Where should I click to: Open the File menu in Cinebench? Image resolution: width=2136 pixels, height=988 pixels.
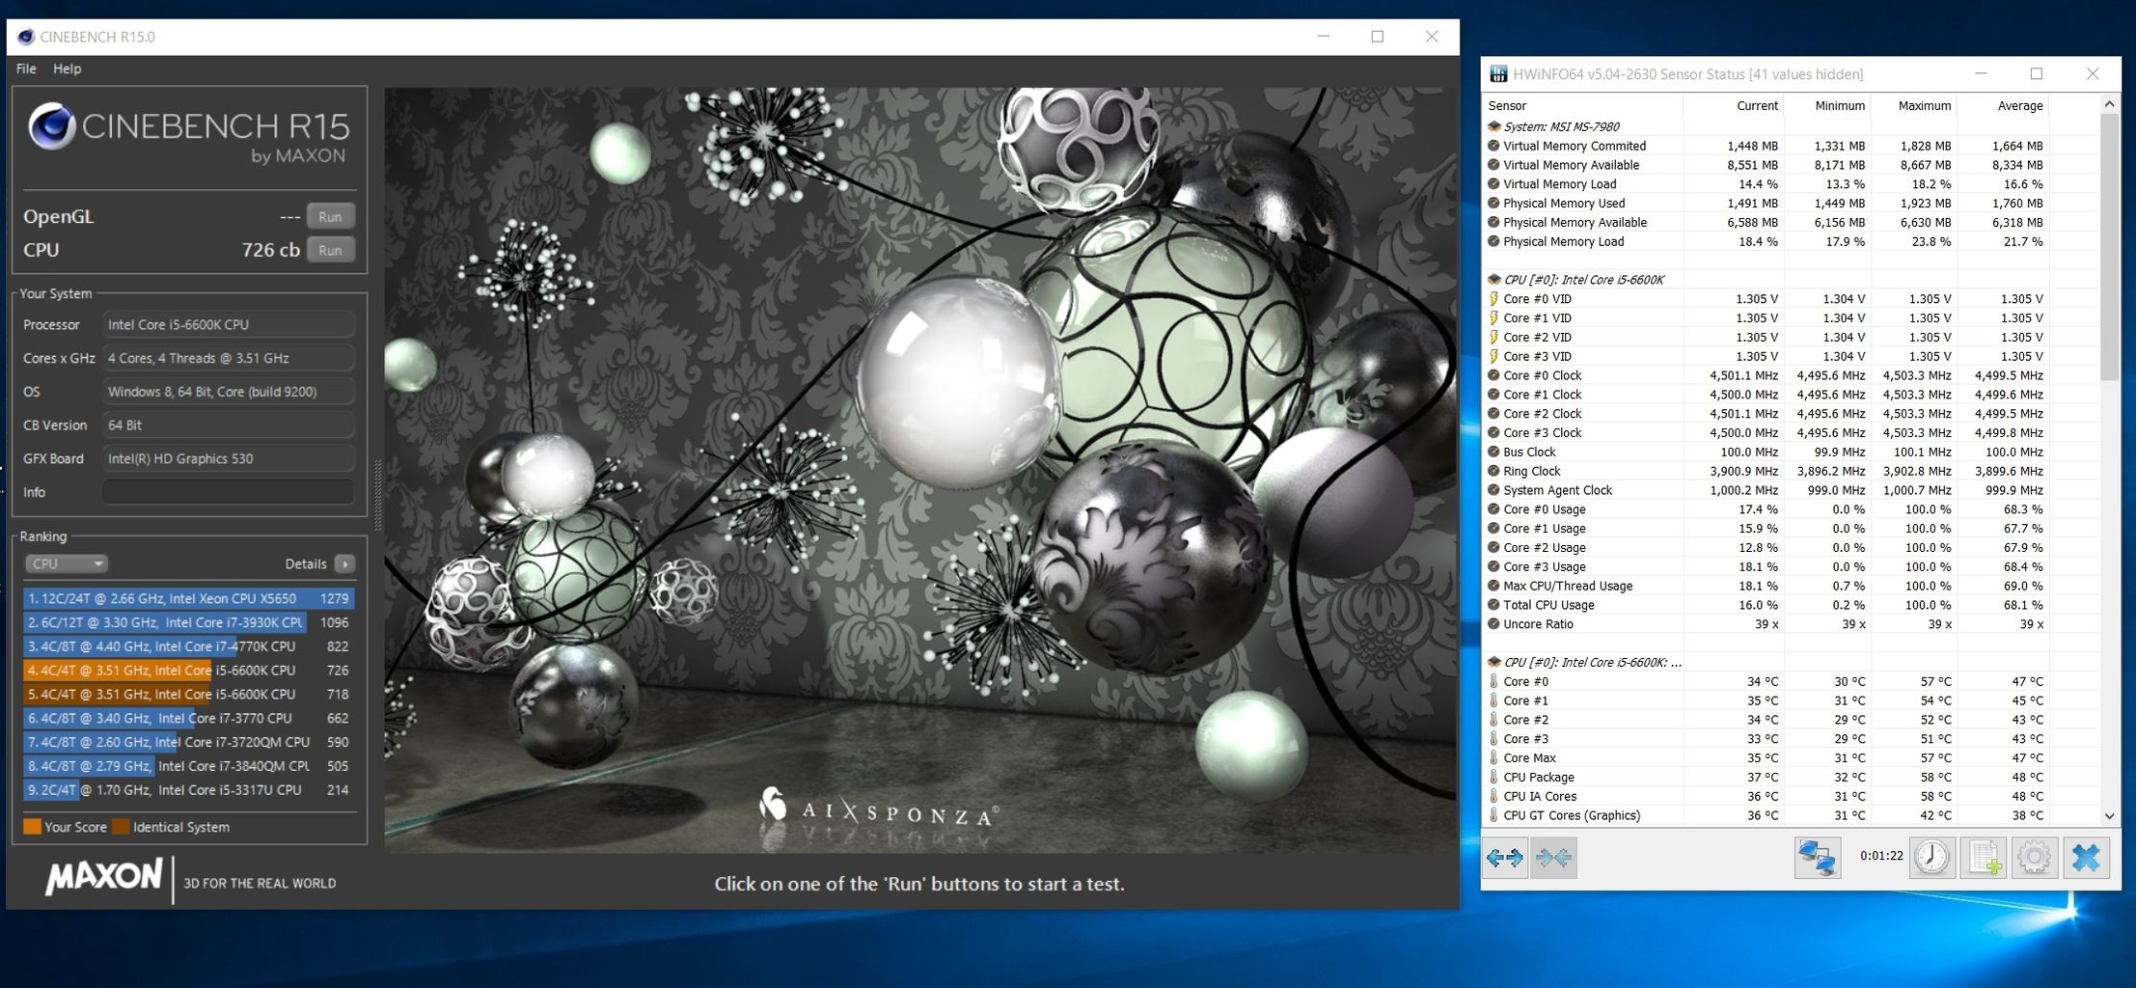26,69
